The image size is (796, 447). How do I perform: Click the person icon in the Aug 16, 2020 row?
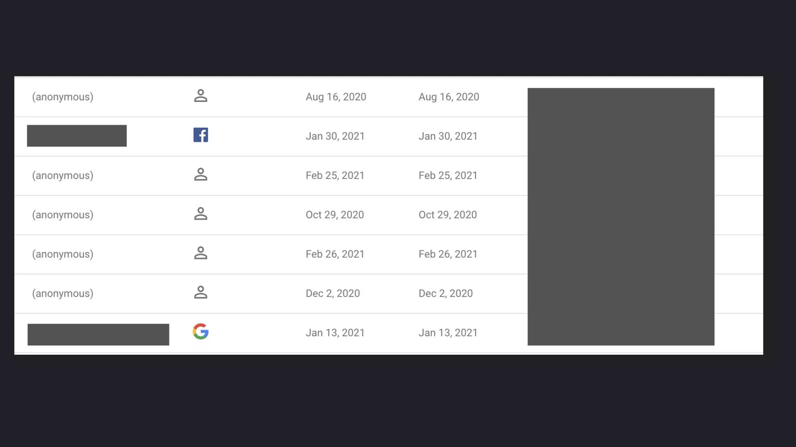point(201,96)
